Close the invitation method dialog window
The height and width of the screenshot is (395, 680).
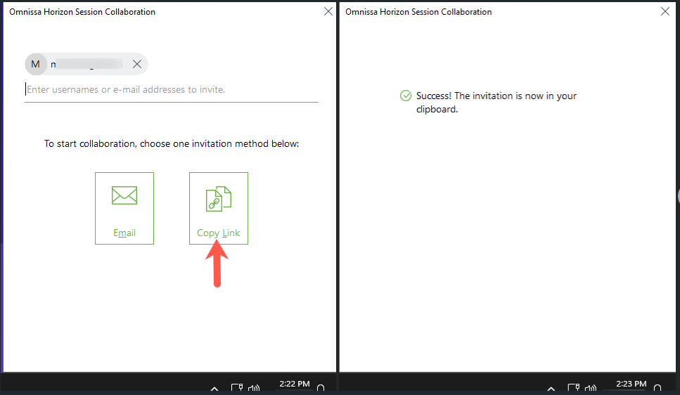tap(328, 11)
